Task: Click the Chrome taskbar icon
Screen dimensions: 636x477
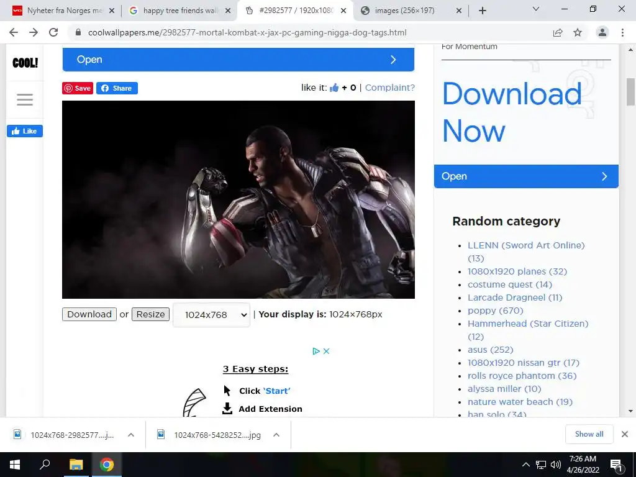Action: pyautogui.click(x=107, y=465)
